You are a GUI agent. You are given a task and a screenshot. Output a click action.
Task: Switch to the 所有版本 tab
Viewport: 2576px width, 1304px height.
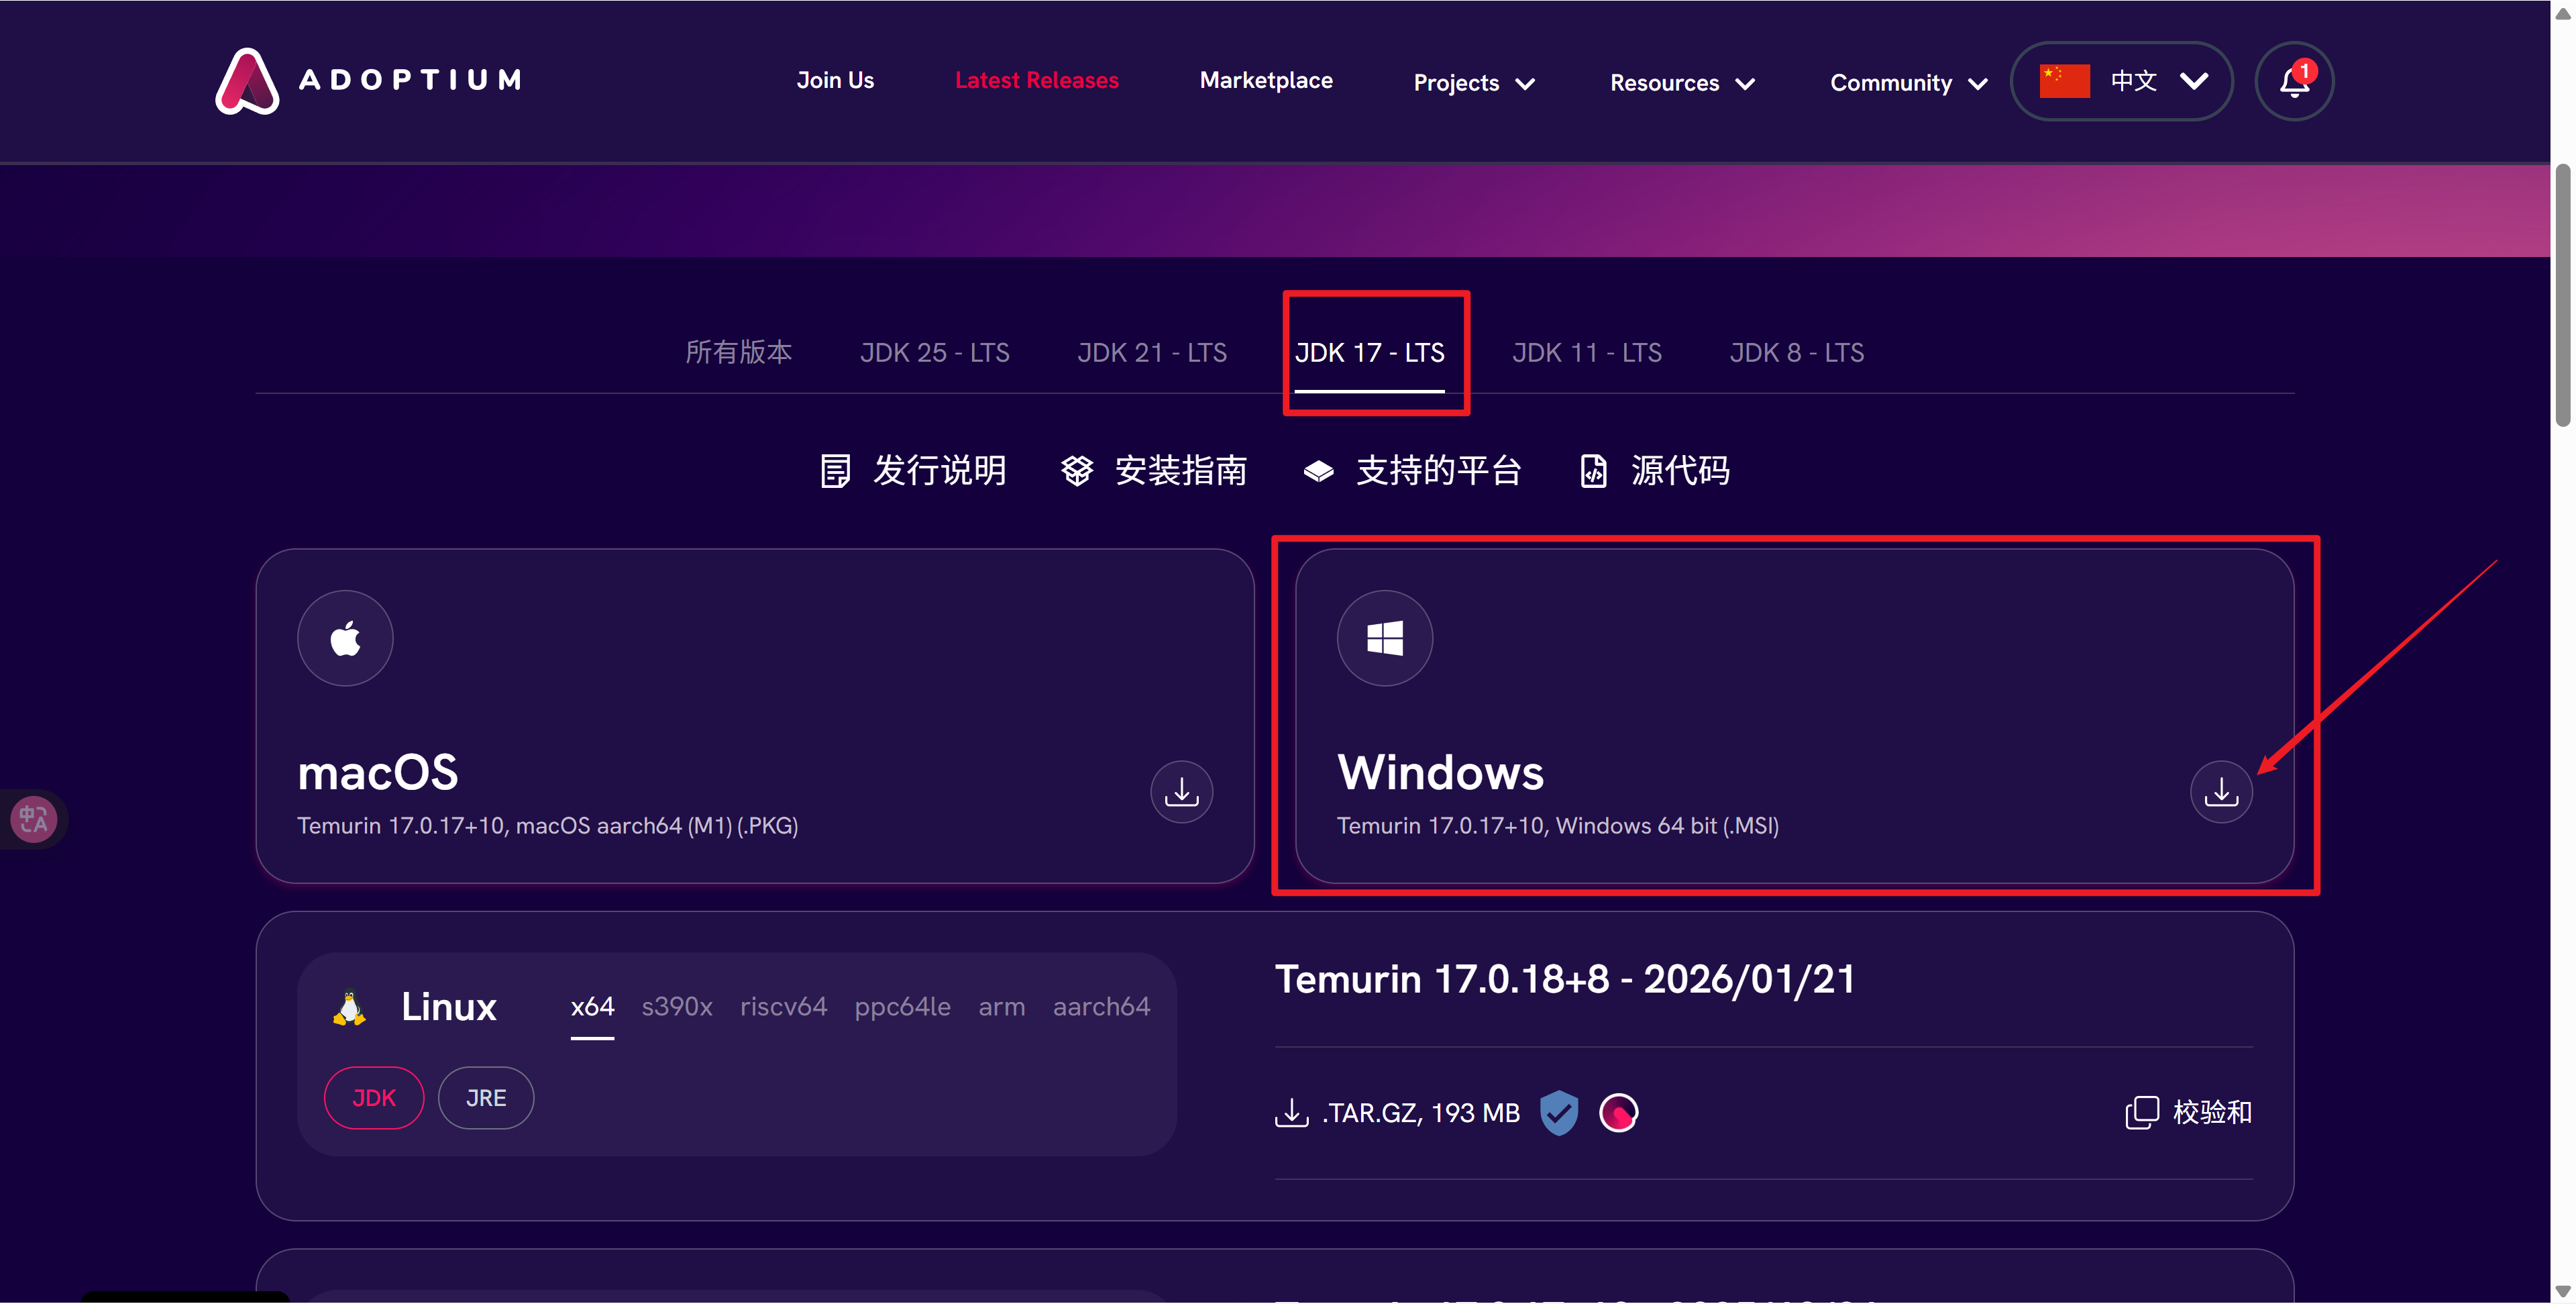(738, 352)
